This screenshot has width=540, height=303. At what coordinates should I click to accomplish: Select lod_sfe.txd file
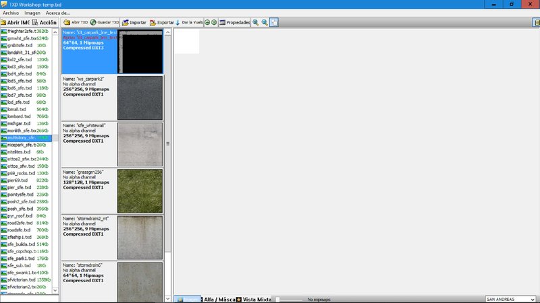pos(26,102)
